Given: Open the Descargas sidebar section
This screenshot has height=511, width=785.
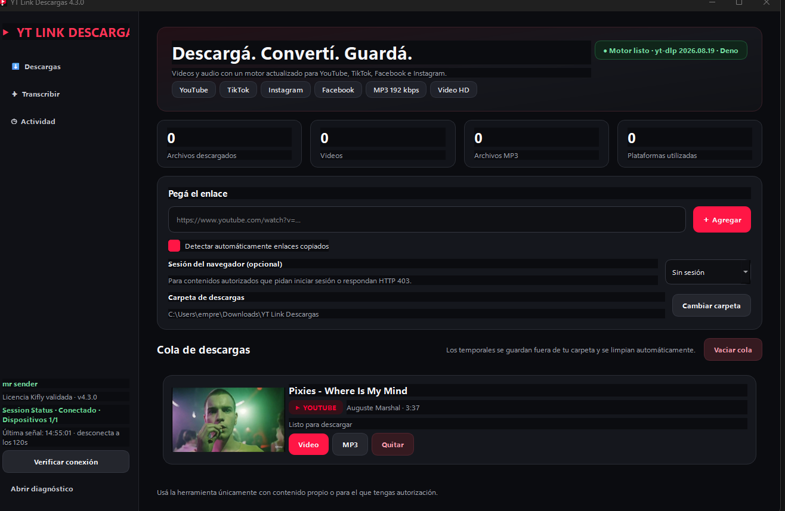Looking at the screenshot, I should [x=36, y=67].
